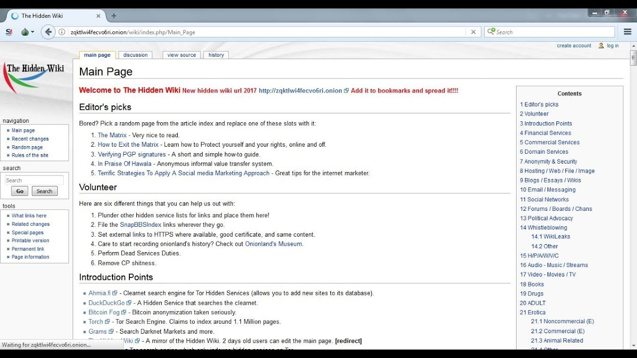Open the view source tab
Viewport: 637px width, 358px height.
(182, 55)
